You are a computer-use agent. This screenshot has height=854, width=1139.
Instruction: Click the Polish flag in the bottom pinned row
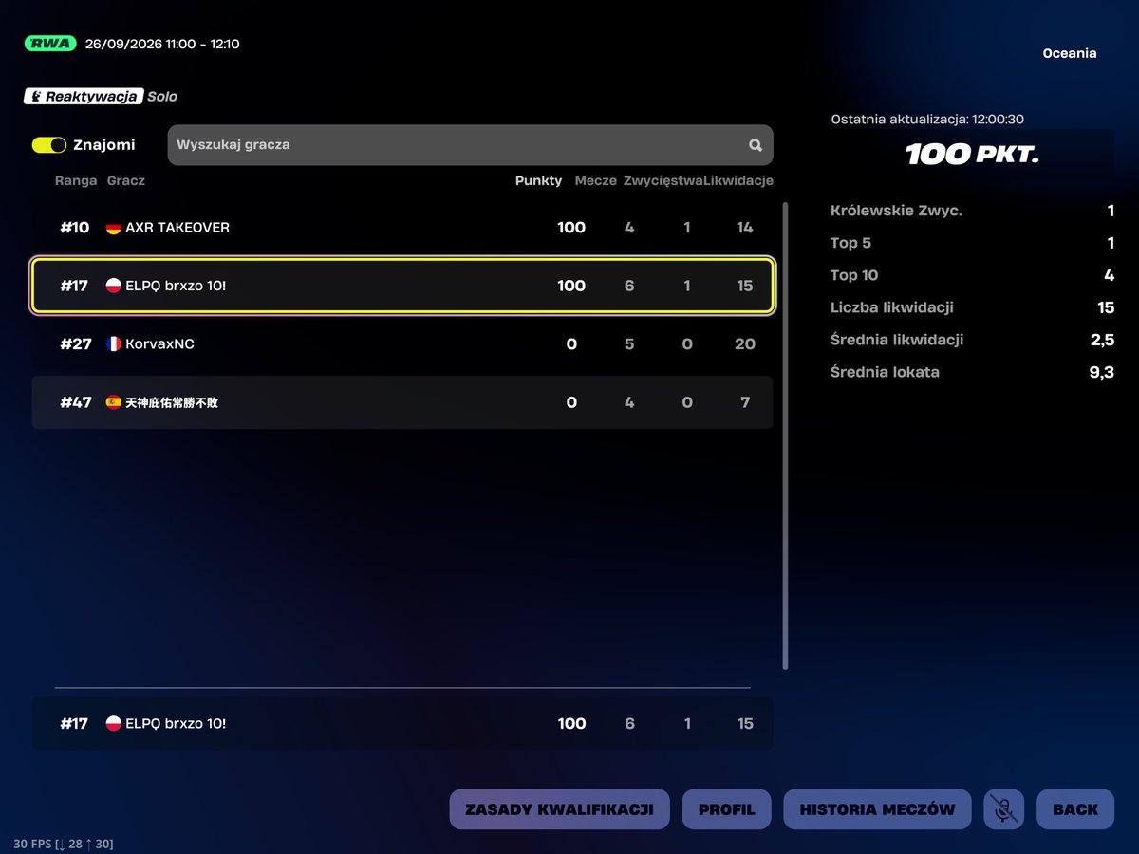coord(113,724)
